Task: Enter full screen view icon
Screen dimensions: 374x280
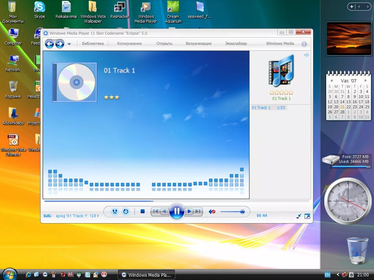Action: pyautogui.click(x=308, y=216)
